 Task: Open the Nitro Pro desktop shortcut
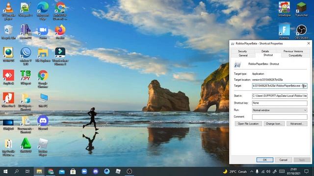pos(8,100)
